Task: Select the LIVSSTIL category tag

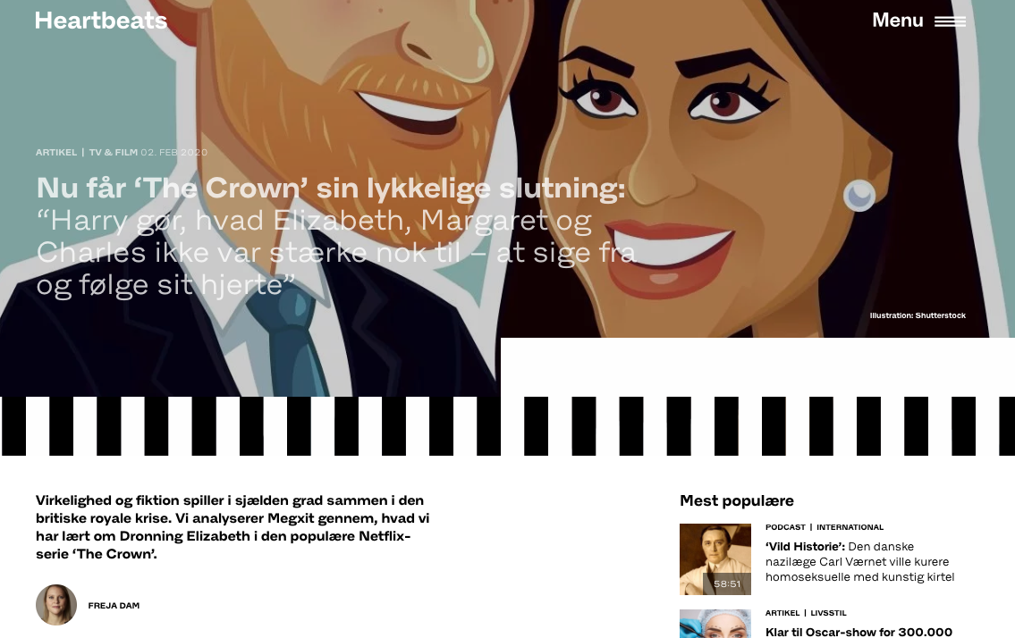Action: pyautogui.click(x=829, y=613)
